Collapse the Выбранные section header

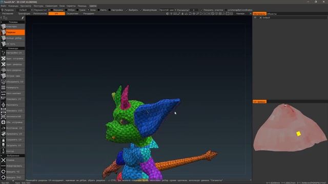[x=12, y=155]
